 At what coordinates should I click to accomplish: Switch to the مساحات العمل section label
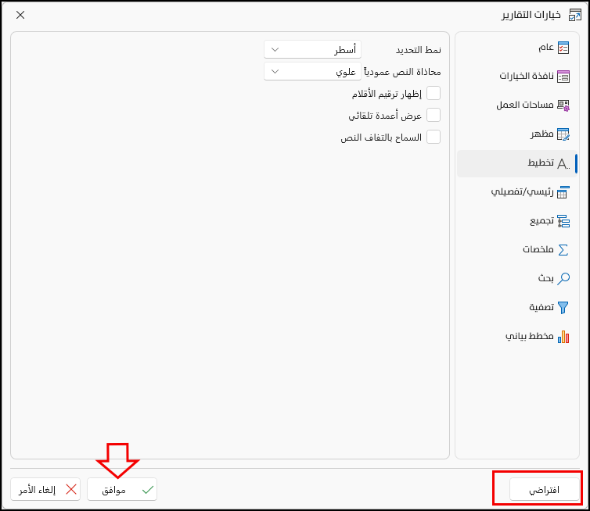click(x=525, y=105)
